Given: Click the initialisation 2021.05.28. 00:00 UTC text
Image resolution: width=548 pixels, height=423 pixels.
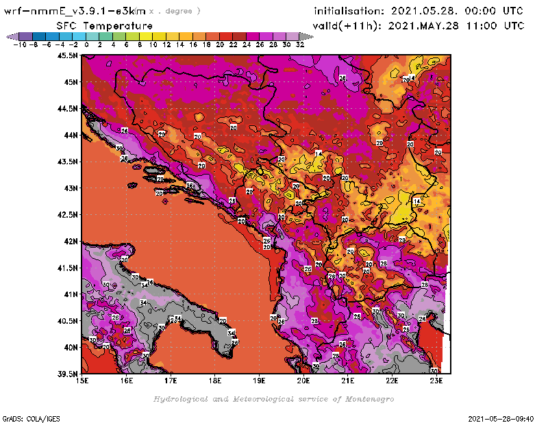Looking at the screenshot, I should pos(419,11).
